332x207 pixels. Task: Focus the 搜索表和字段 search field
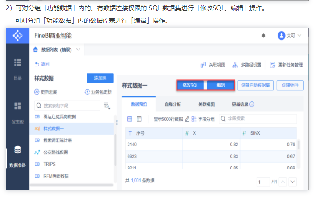tap(67, 105)
